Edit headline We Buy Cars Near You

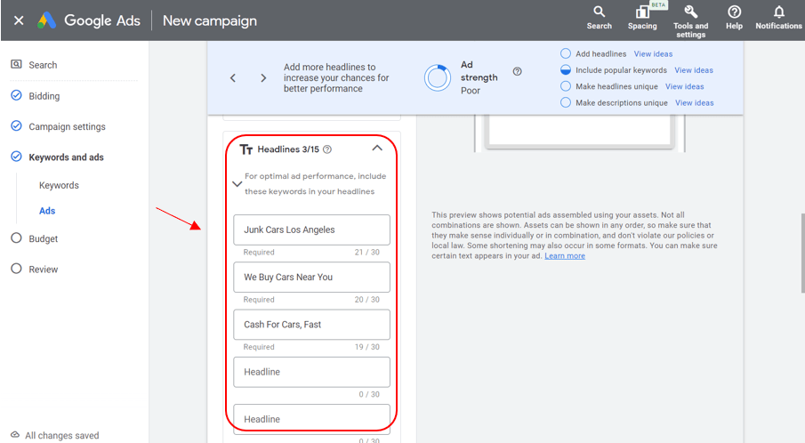click(311, 278)
